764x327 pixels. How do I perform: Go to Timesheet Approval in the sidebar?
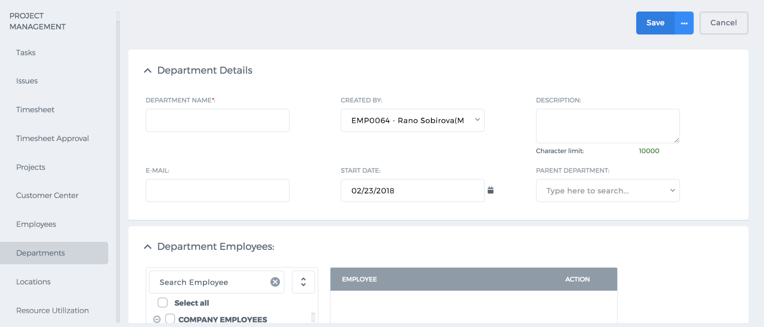pyautogui.click(x=53, y=138)
